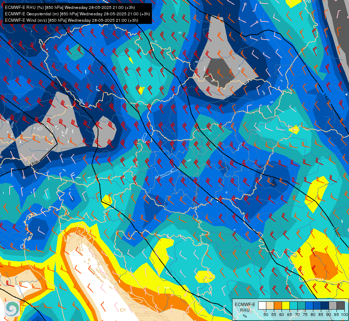Click the dark gray 95-100 legend swatch

pos(340,305)
